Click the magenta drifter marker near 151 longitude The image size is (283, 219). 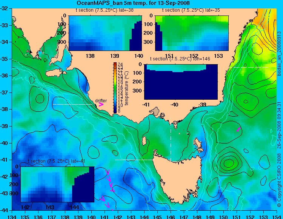pyautogui.click(x=238, y=129)
